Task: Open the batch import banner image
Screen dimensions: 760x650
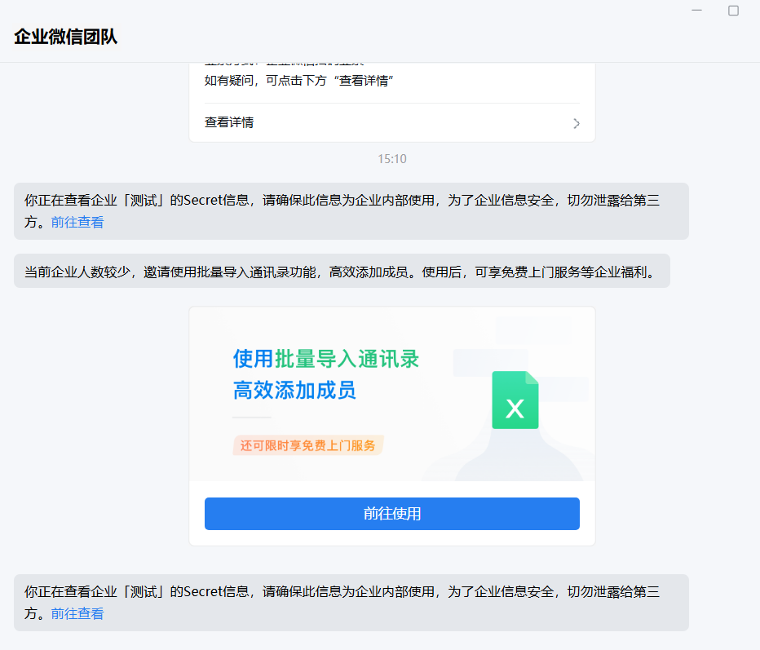Action: (391, 394)
